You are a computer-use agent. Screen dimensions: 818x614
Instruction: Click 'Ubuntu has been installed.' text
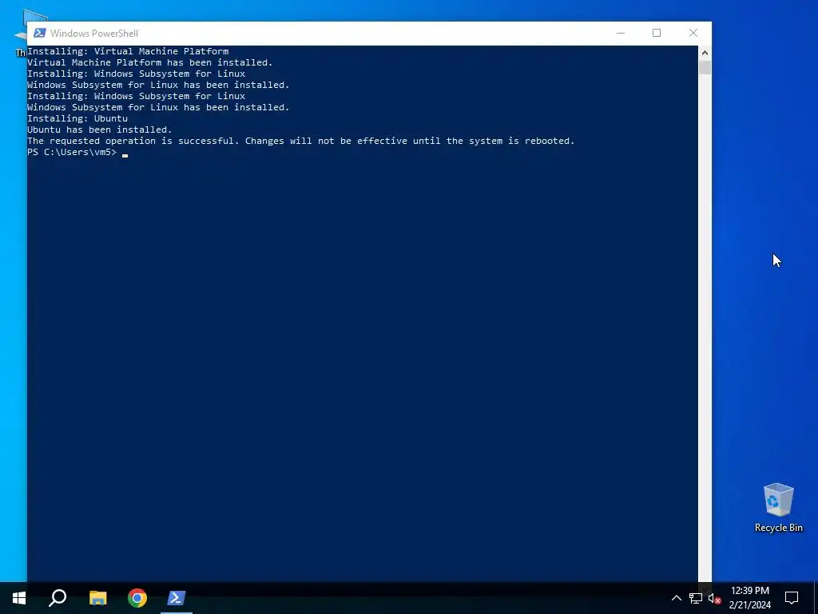[100, 130]
